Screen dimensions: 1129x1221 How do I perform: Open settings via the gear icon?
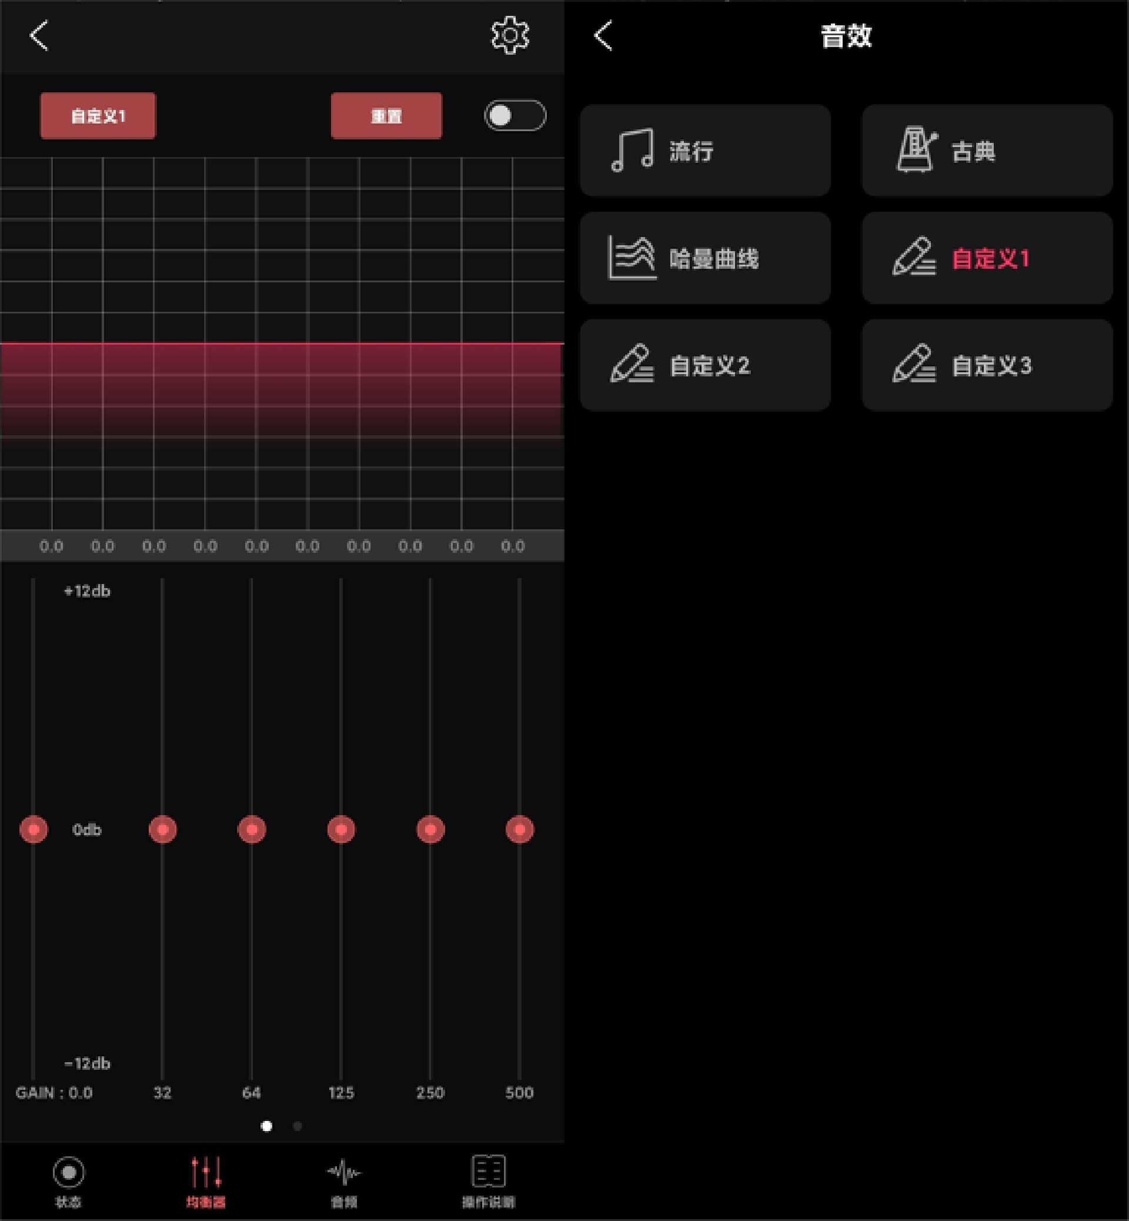509,35
